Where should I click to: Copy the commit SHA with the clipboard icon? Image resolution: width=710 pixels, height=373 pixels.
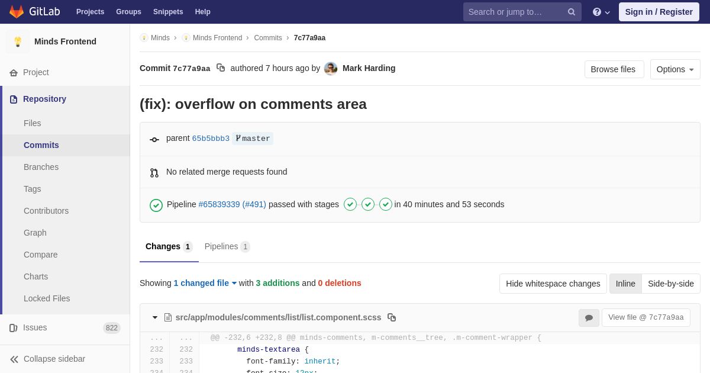(221, 68)
